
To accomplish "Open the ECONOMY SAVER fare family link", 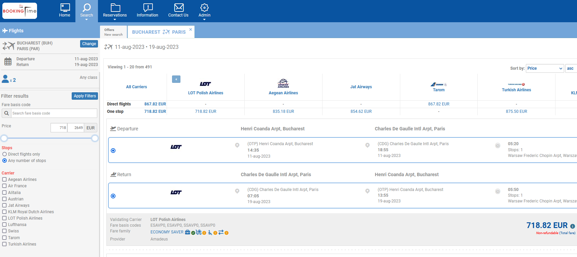I will (x=167, y=232).
